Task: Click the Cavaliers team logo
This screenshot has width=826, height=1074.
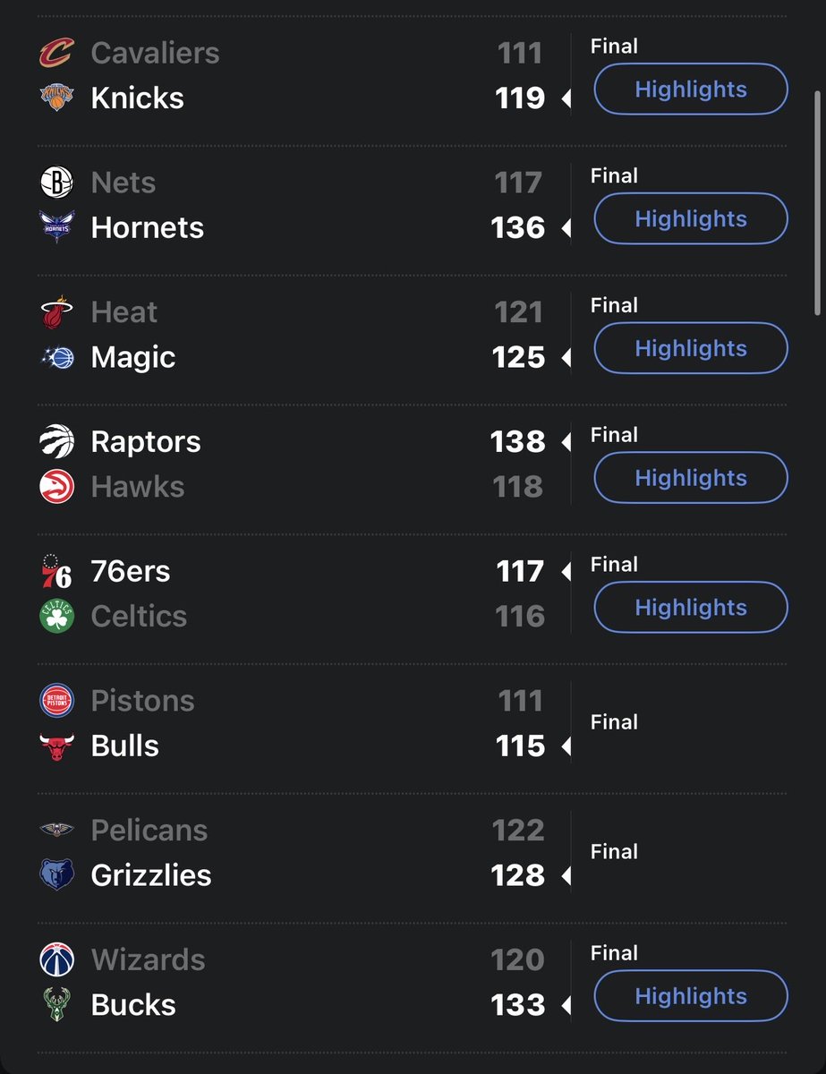Action: 56,53
